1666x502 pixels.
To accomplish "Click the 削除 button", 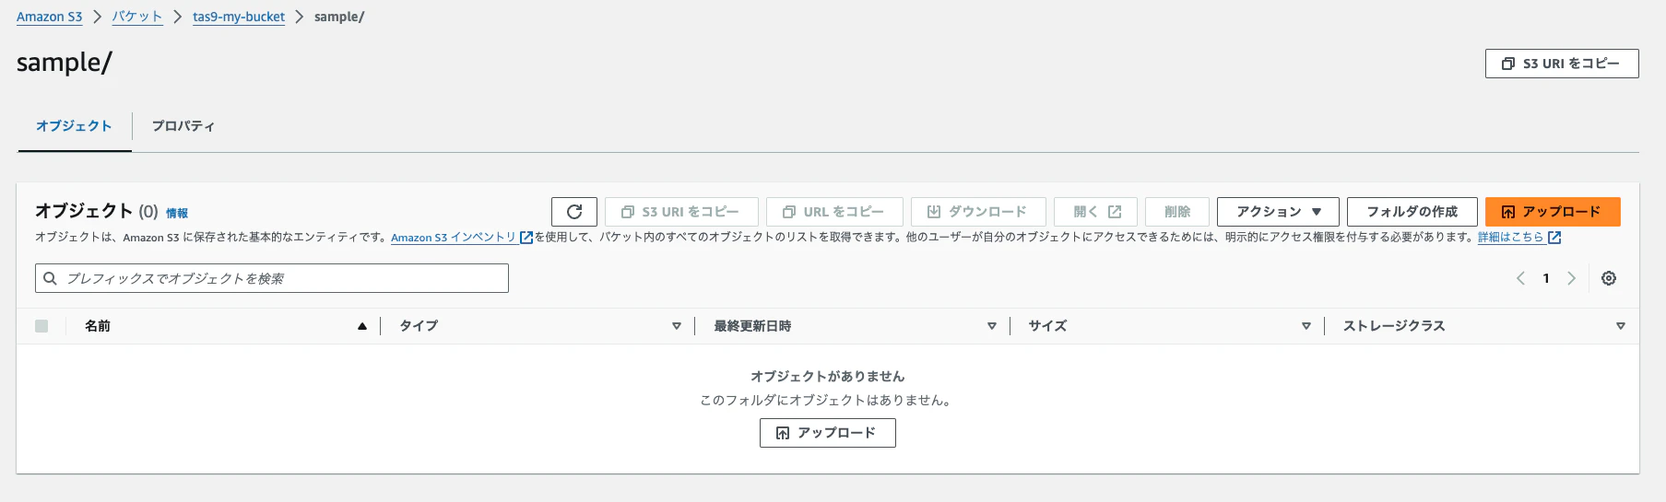I will (1177, 212).
